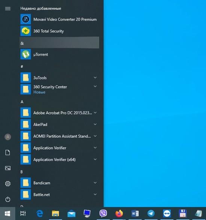Image resolution: width=206 pixels, height=220 pixels.
Task: Expand the 3uTools folder chevron
Action: (95, 77)
